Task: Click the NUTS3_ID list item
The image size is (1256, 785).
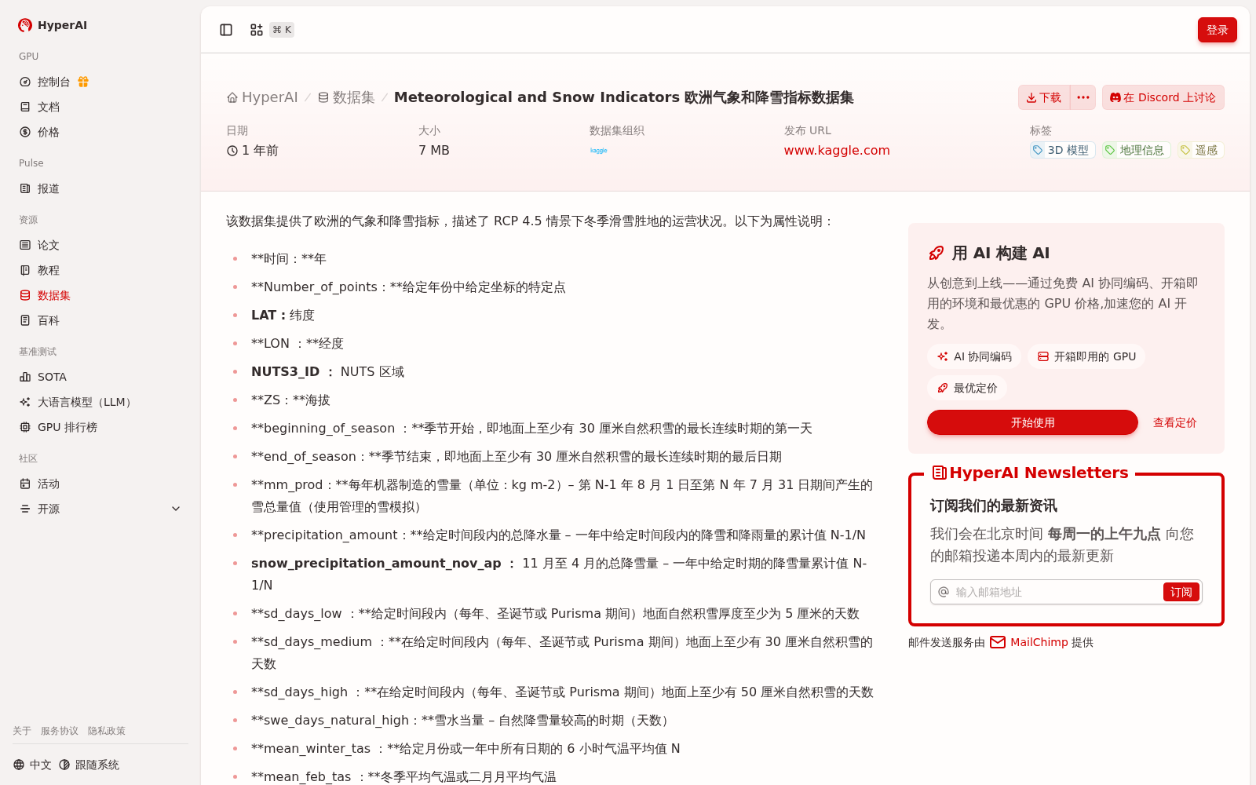Action: (328, 371)
